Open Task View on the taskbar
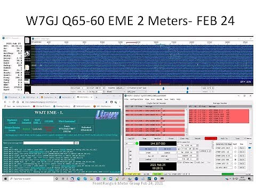Viewport: 256px width, 192px height. tap(63, 179)
